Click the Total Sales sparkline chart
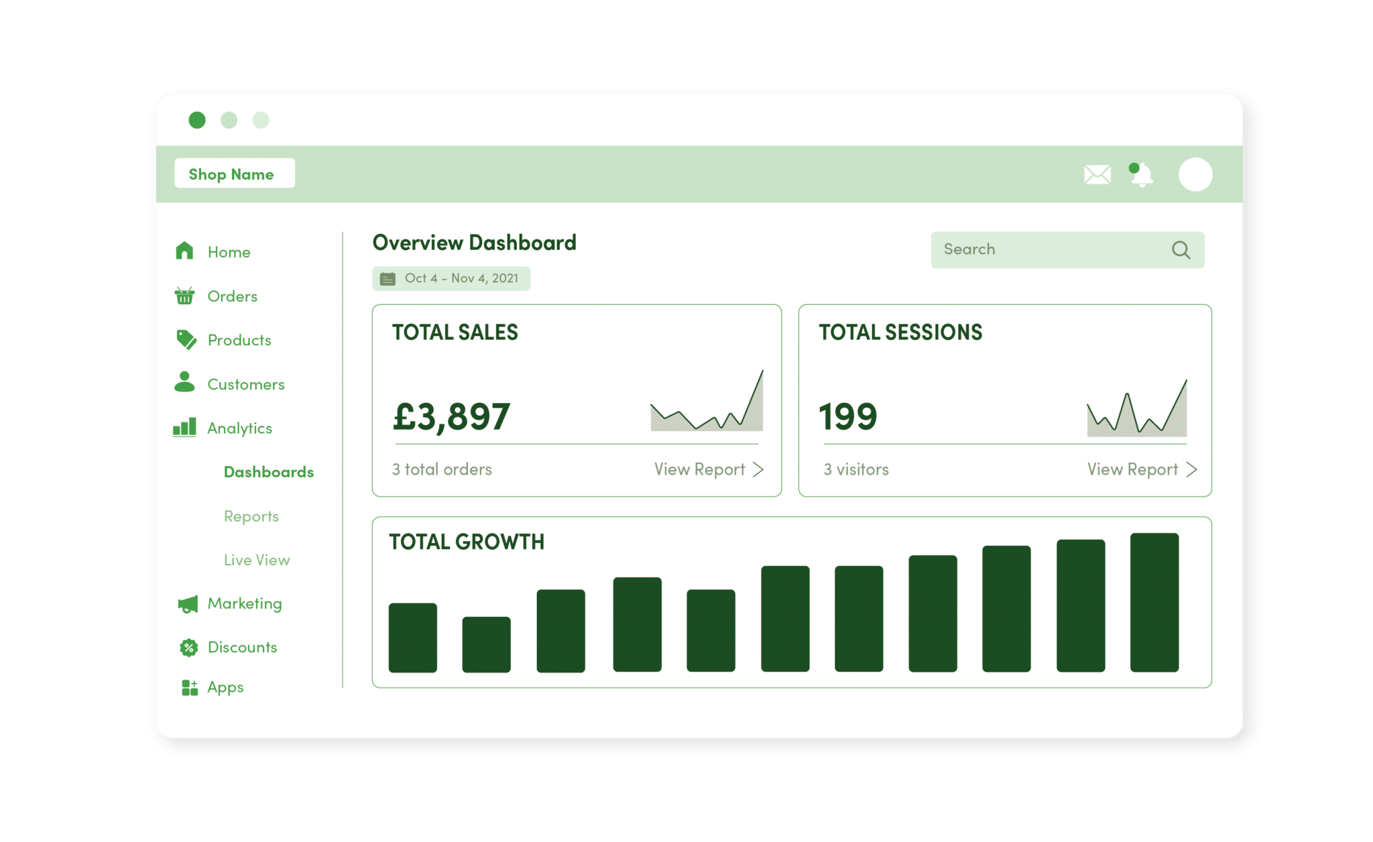1373x842 pixels. (x=707, y=400)
